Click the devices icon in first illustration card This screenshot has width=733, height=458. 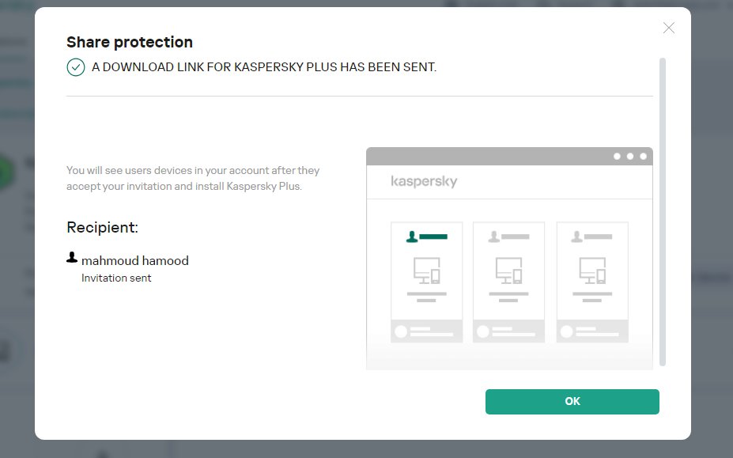pos(426,271)
